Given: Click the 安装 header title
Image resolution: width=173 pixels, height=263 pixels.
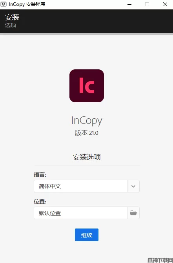Looking at the screenshot, I should (x=12, y=17).
